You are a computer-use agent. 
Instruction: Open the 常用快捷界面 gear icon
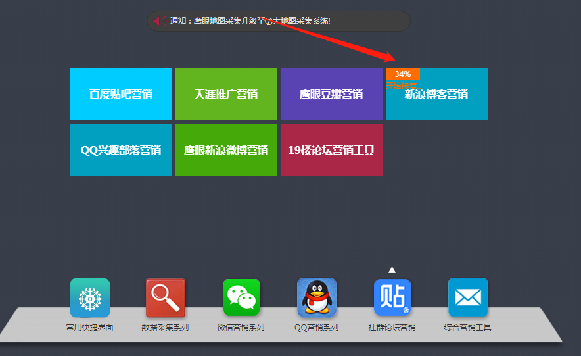pyautogui.click(x=90, y=298)
